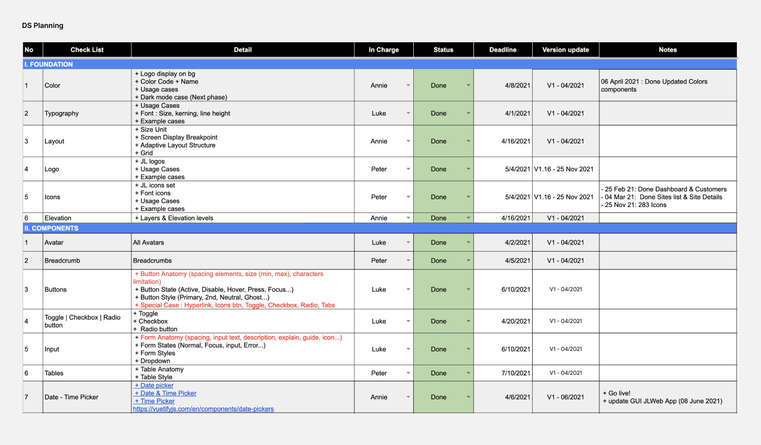Open Status dropdown for Input row
The image size is (761, 445).
(x=468, y=350)
